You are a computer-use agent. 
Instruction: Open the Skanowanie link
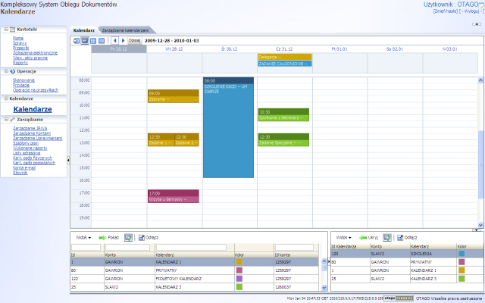point(23,80)
